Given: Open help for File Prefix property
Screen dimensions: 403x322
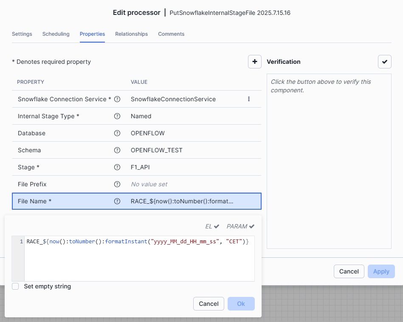Looking at the screenshot, I should (117, 184).
